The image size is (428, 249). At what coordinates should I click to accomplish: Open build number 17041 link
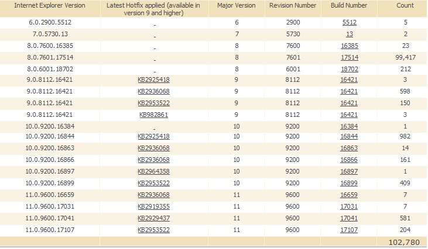tap(350, 218)
